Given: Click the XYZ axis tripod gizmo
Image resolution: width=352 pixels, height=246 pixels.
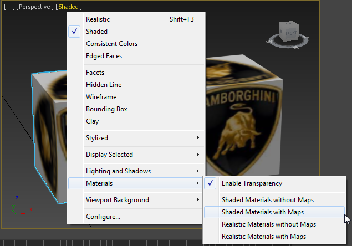Looking at the screenshot, I should pyautogui.click(x=21, y=206).
